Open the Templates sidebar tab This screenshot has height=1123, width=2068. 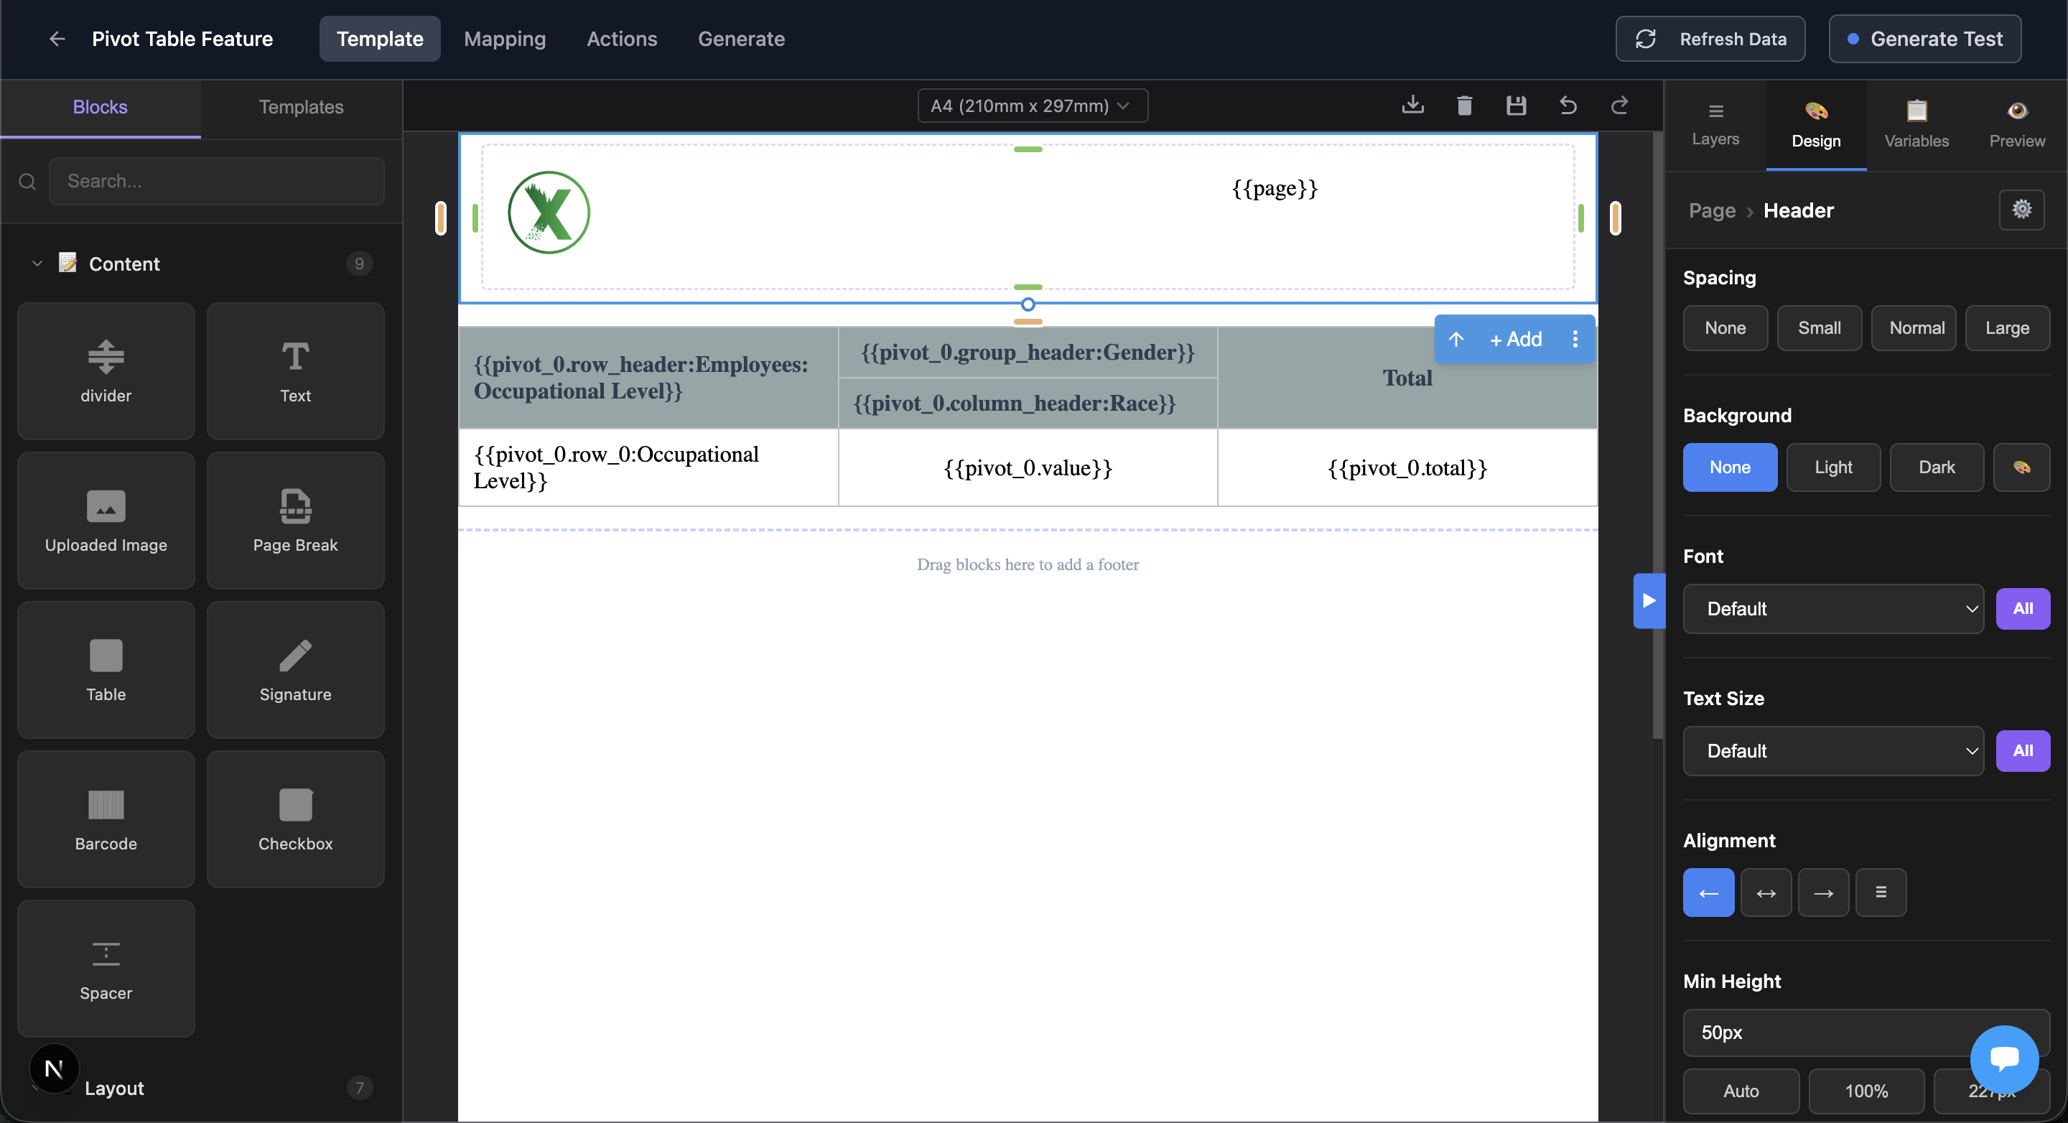[301, 107]
